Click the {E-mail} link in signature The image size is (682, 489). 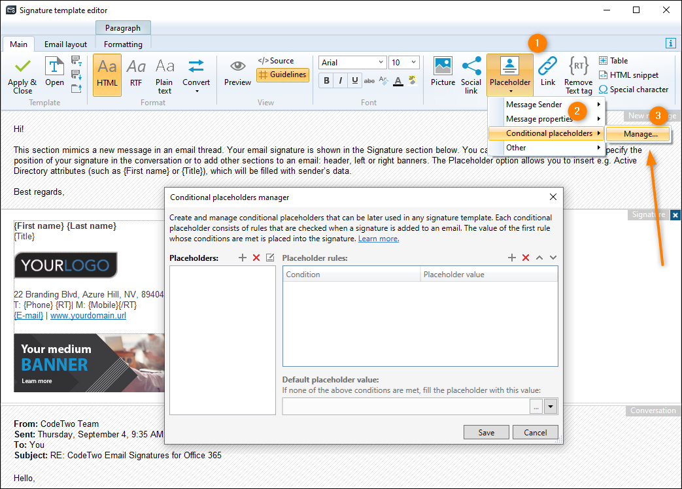coord(28,316)
